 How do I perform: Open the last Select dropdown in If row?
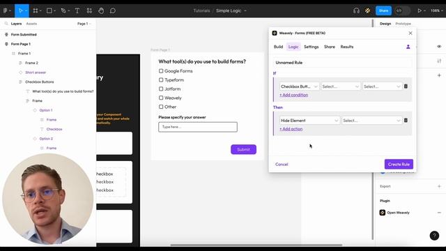(382, 86)
